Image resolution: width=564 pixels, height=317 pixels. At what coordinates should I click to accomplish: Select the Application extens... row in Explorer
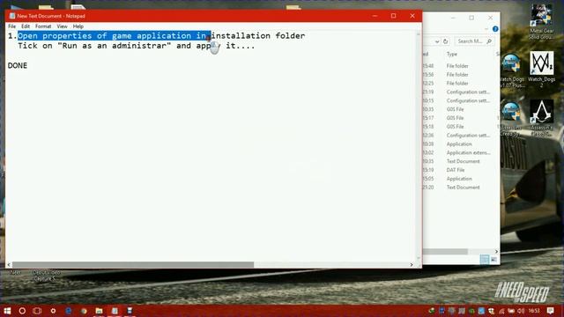point(468,152)
